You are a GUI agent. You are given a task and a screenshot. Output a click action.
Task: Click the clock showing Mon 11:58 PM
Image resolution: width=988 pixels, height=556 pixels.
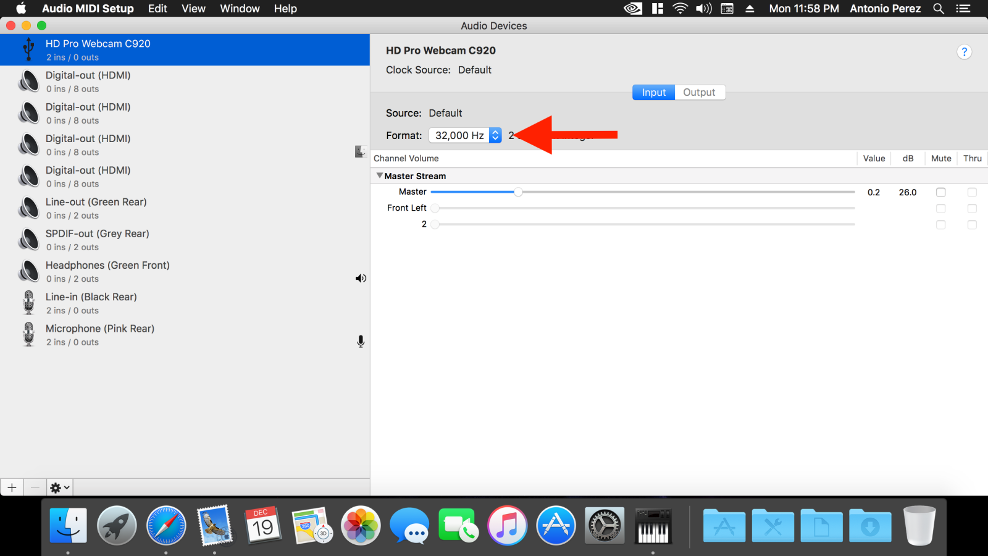click(x=804, y=9)
